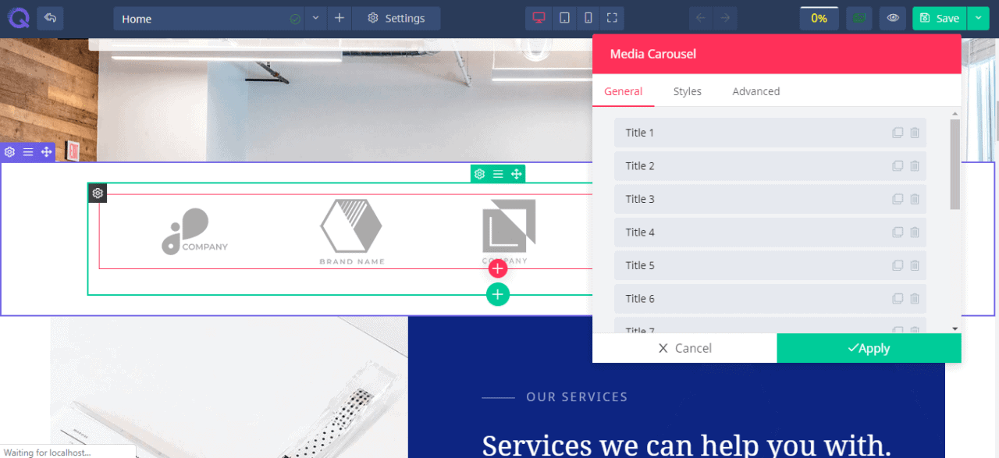Open the Save button dropdown arrow
999x458 pixels.
(978, 18)
